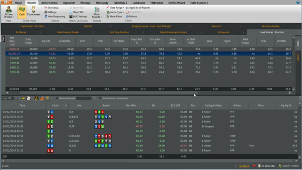Toggle Show Known Holecards checkbox
Screen dimensions: 302x170
pos(100,98)
